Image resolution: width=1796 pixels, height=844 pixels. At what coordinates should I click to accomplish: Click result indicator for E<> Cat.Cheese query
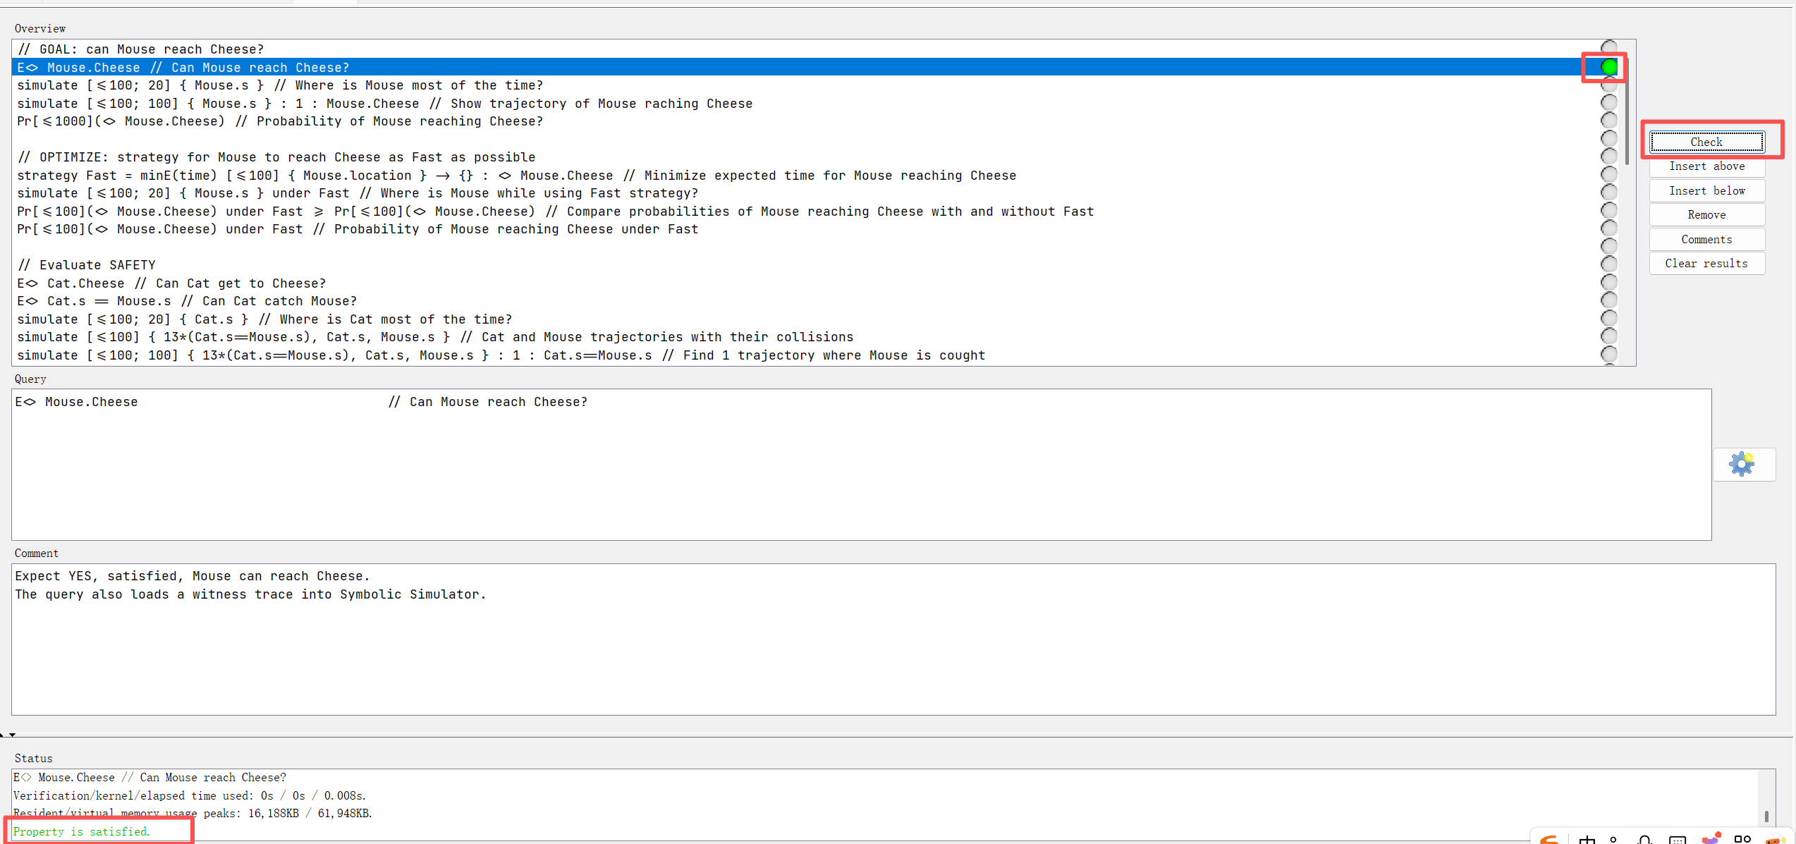(1608, 283)
